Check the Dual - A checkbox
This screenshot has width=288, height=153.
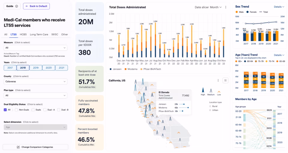point(45,110)
